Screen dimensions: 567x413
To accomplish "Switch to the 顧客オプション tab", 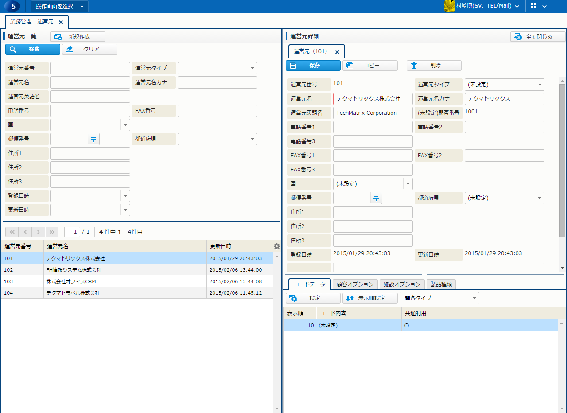I will click(x=355, y=284).
